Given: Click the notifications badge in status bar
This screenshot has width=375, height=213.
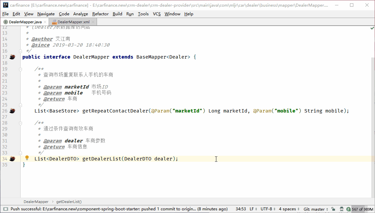Looking at the screenshot, I should click(x=348, y=209).
